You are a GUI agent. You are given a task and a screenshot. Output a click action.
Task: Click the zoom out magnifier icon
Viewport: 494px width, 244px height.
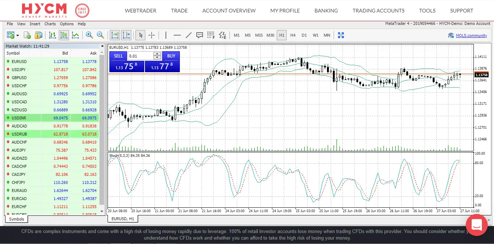(x=100, y=35)
